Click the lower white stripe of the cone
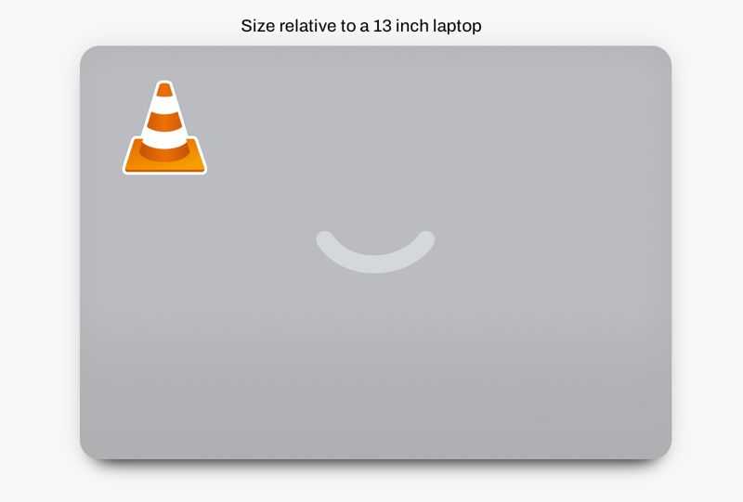The width and height of the screenshot is (743, 502). [x=164, y=139]
